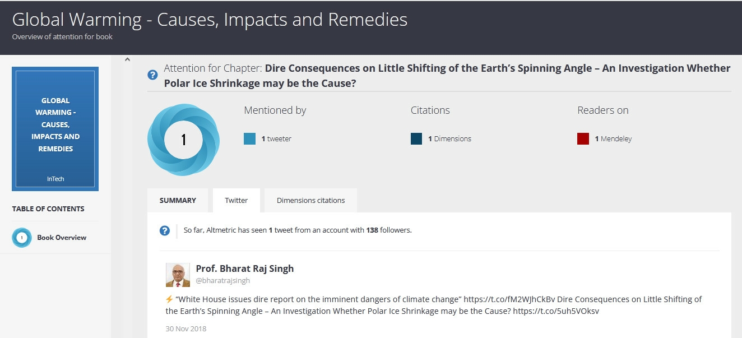Screen dimensions: 742x338
Task: Click the light blue tweeter color square
Action: [x=250, y=139]
